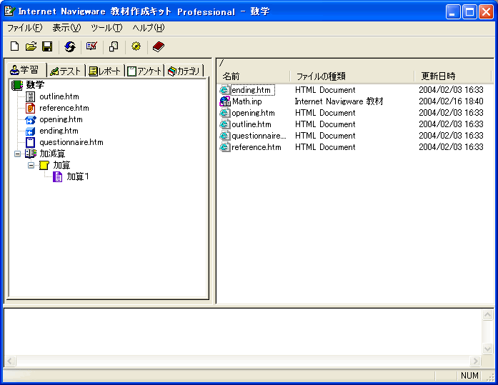Screen dimensions: 498x385
Task: Select the Math.inp file name
Action: coord(247,101)
